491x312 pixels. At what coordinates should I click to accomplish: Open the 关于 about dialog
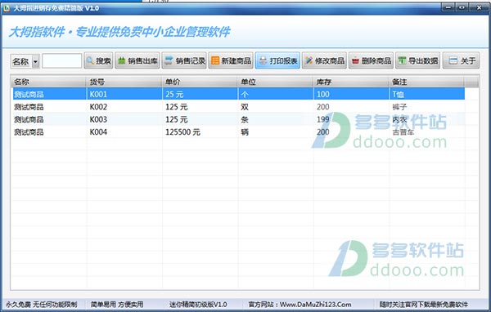461,60
